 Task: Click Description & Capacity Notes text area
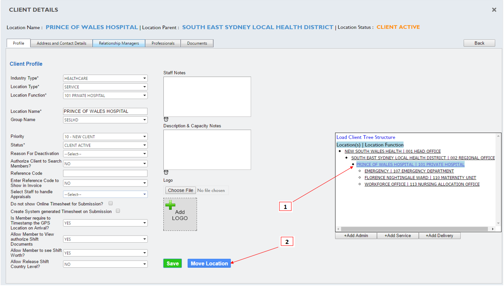point(207,150)
